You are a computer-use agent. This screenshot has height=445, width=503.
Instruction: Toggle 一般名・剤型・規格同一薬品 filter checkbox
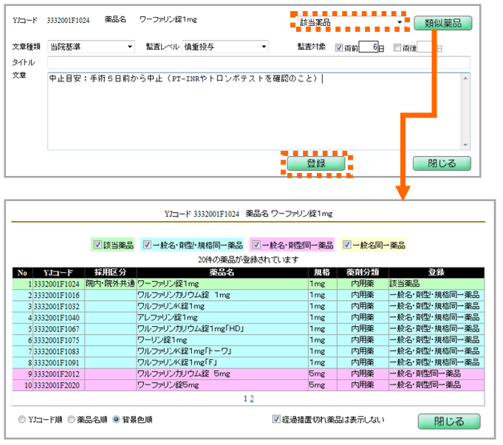147,244
